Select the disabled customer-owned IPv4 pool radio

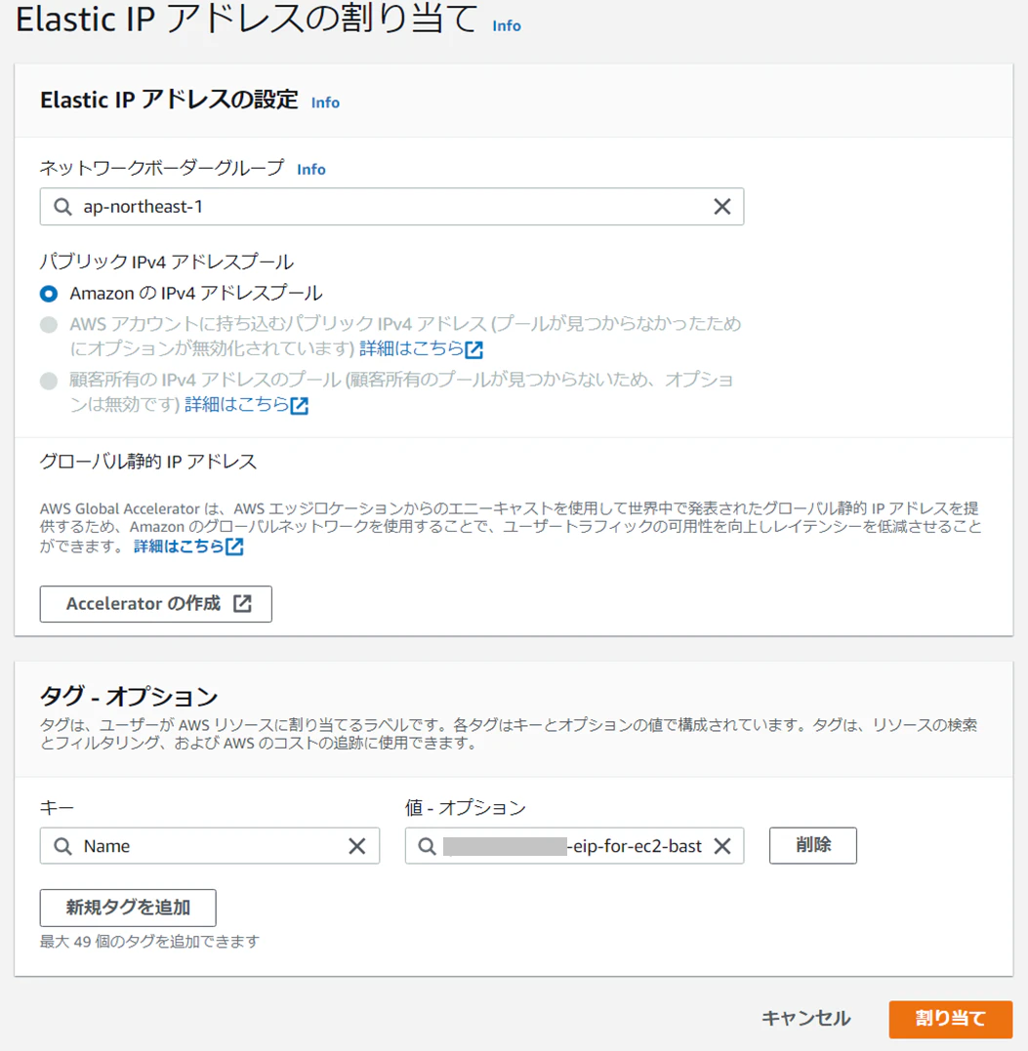pyautogui.click(x=49, y=381)
